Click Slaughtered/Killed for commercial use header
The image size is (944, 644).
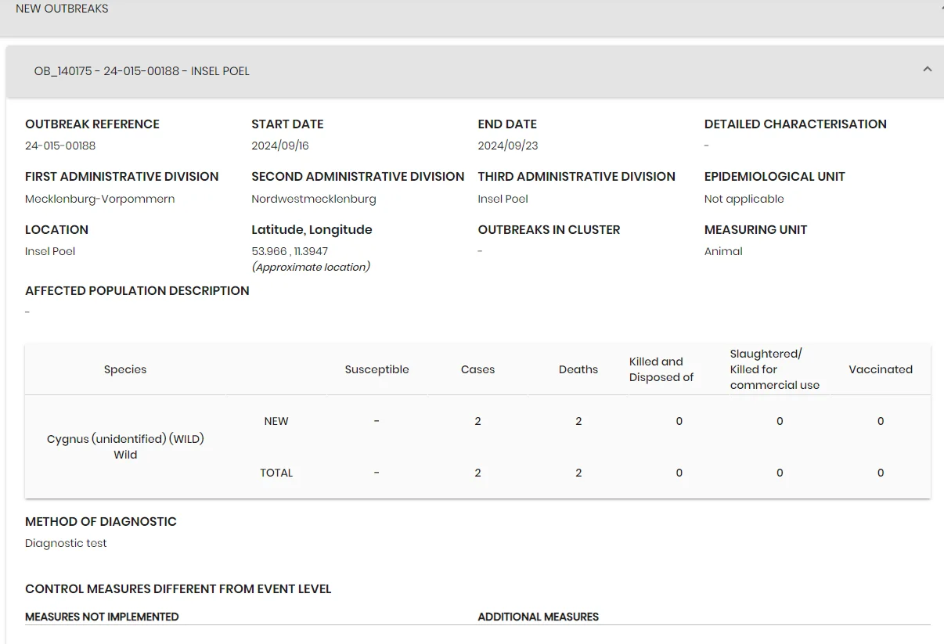[x=775, y=369]
